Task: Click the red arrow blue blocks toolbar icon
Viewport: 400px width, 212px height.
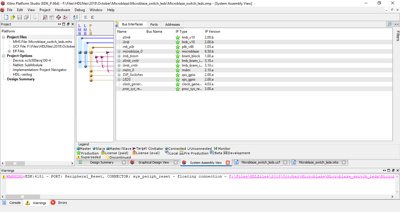Action: 76,17
